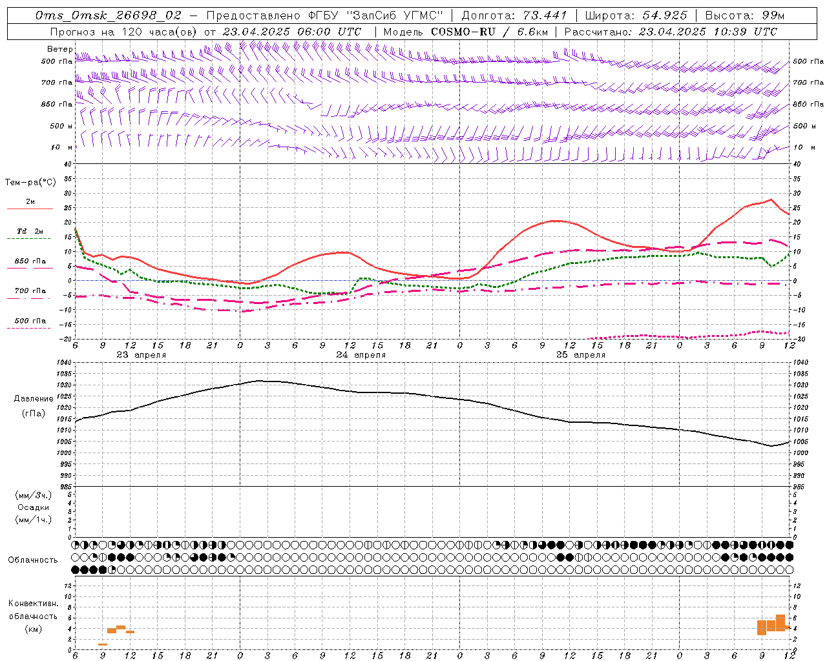Click the "Осадки" precipitation label

click(34, 507)
